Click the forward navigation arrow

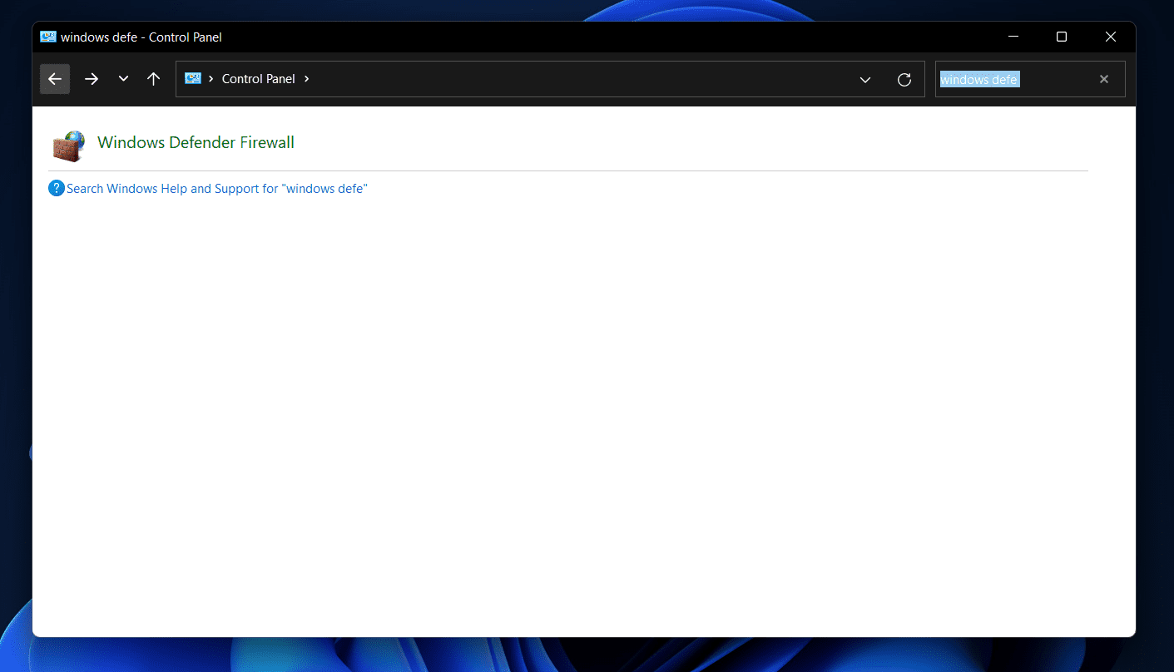92,79
